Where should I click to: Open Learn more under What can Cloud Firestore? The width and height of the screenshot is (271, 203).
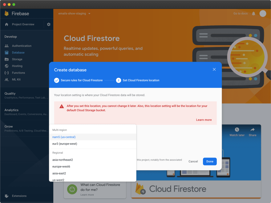tap(87, 195)
